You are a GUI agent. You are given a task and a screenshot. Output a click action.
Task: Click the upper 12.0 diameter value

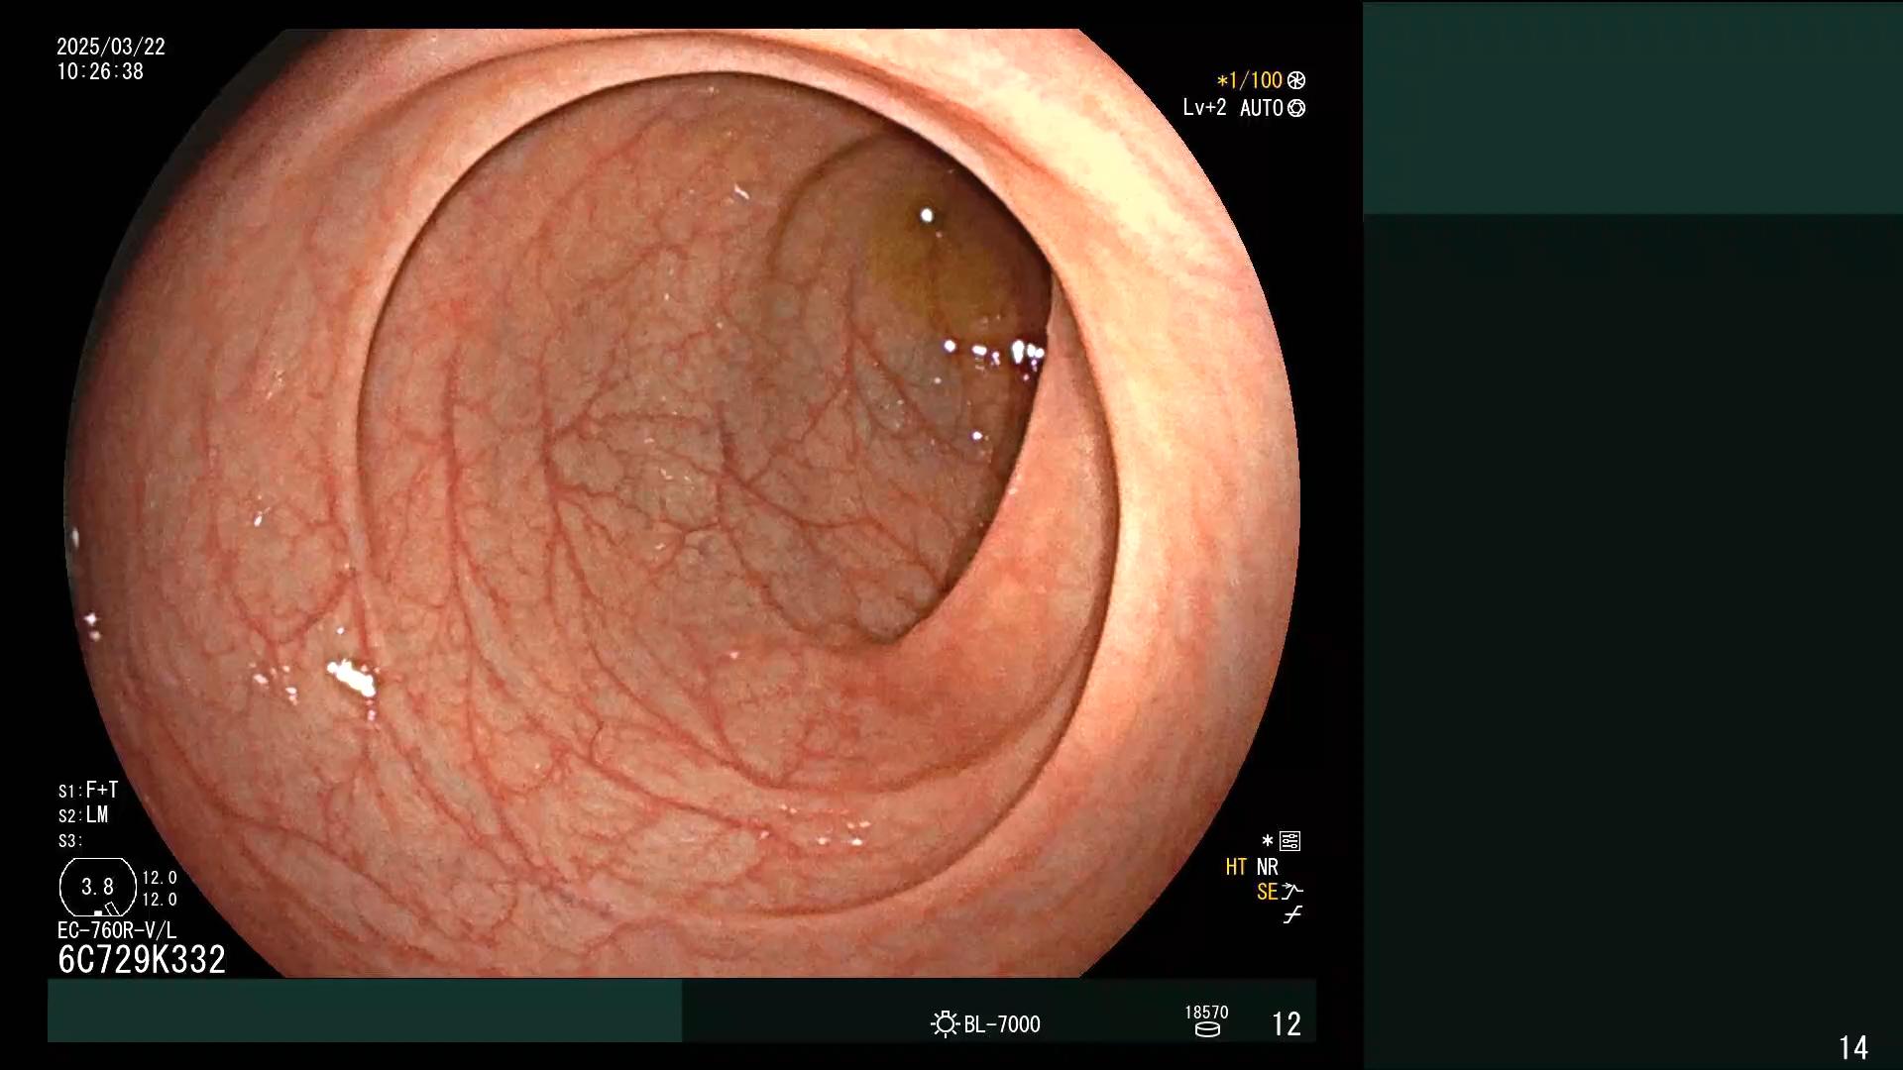pyautogui.click(x=160, y=878)
